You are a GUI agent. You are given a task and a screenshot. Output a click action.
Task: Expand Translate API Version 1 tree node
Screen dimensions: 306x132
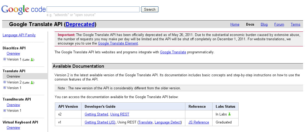click(5, 88)
